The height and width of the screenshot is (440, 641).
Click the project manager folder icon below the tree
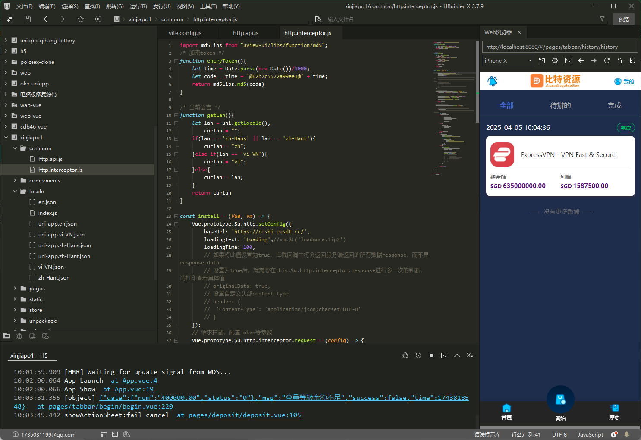point(6,336)
